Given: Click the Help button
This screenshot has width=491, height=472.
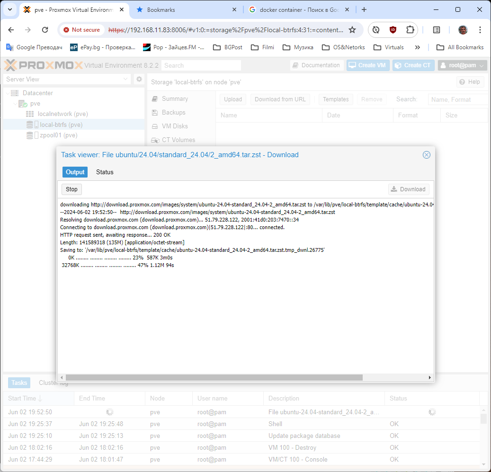Looking at the screenshot, I should tap(470, 82).
